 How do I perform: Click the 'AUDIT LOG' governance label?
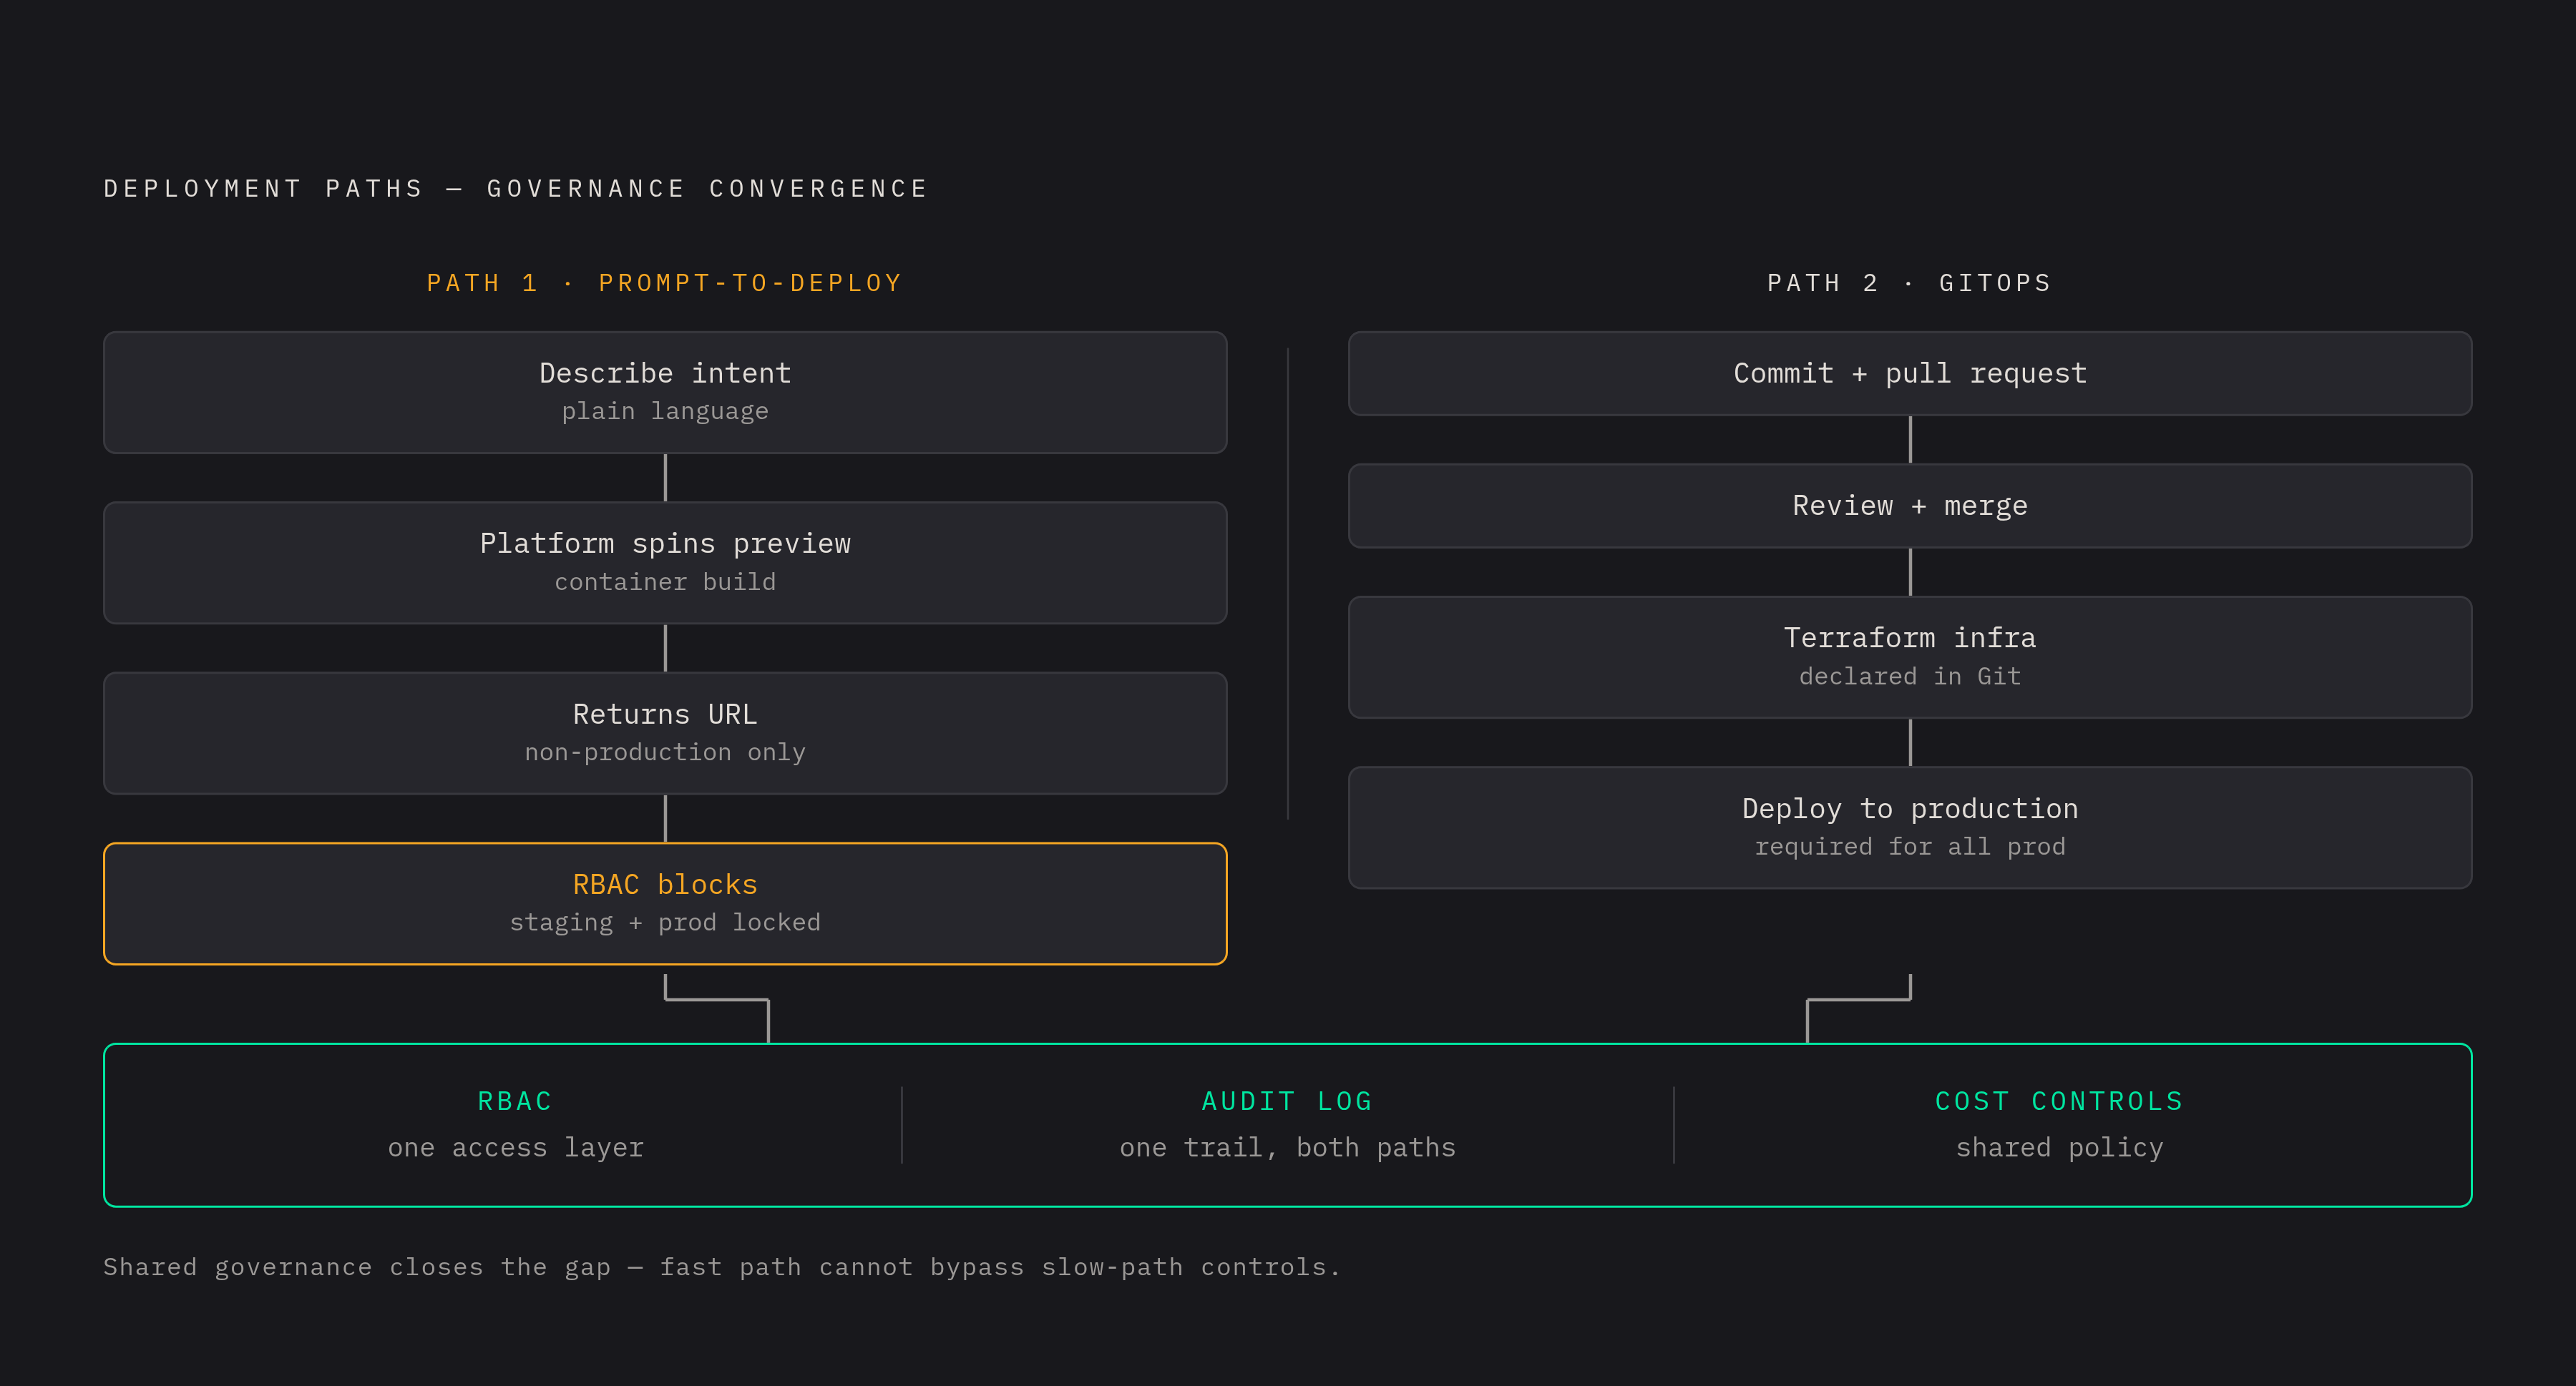click(x=1287, y=1101)
